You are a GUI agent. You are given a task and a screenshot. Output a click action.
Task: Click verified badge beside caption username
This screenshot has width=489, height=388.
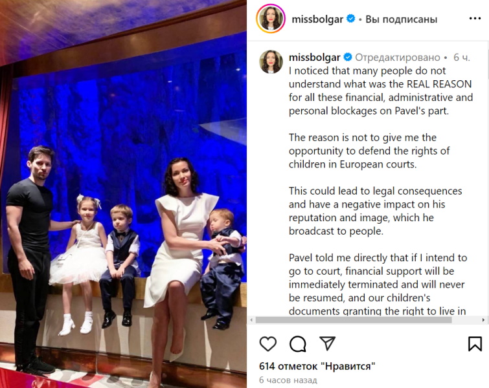pyautogui.click(x=348, y=58)
